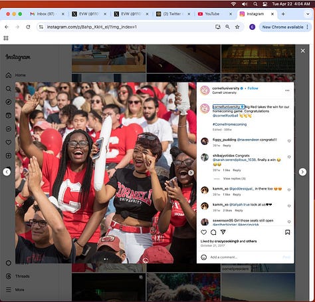Click the menu bar clock Tue Apr 22

[x=291, y=4]
